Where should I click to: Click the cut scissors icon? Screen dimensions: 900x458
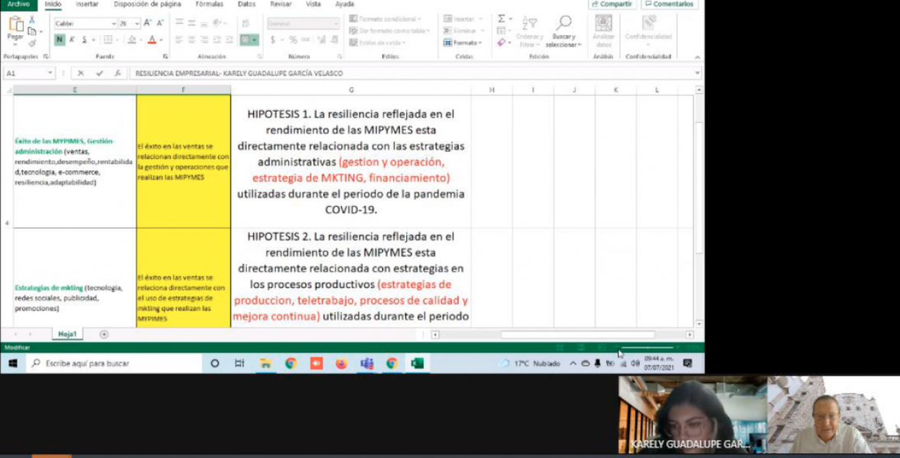click(32, 19)
